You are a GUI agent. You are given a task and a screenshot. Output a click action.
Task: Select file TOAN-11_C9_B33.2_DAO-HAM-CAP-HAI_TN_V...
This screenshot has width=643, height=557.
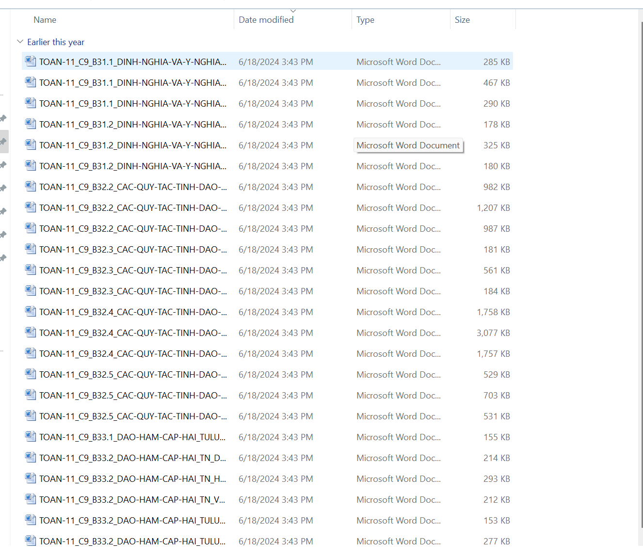(x=132, y=500)
